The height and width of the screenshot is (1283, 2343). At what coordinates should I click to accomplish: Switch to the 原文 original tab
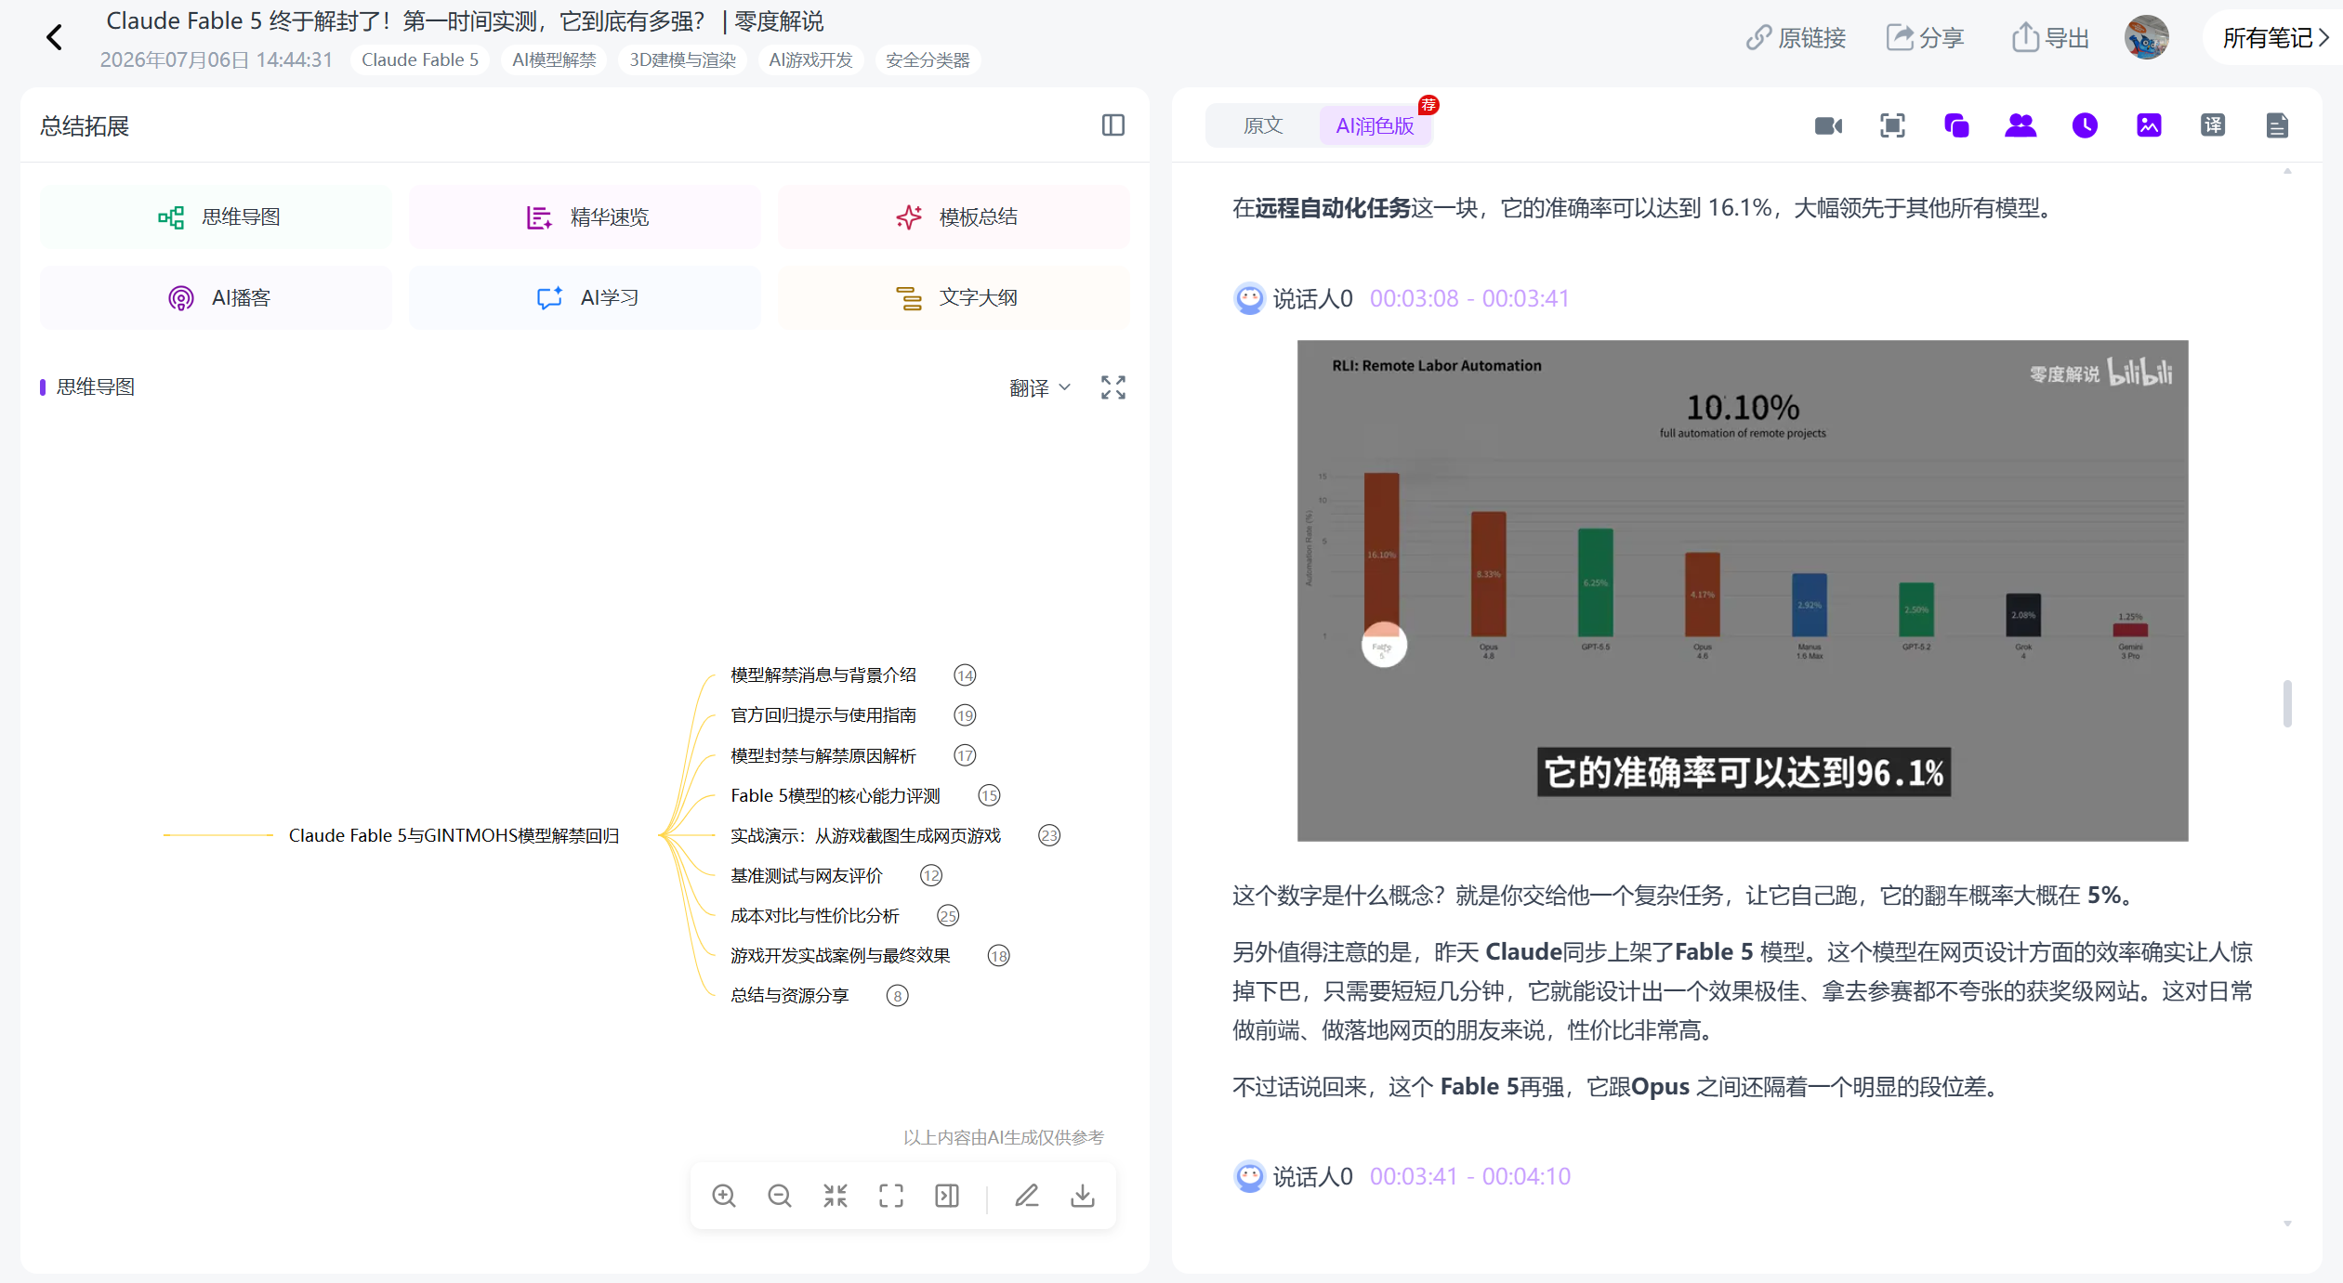(x=1263, y=125)
